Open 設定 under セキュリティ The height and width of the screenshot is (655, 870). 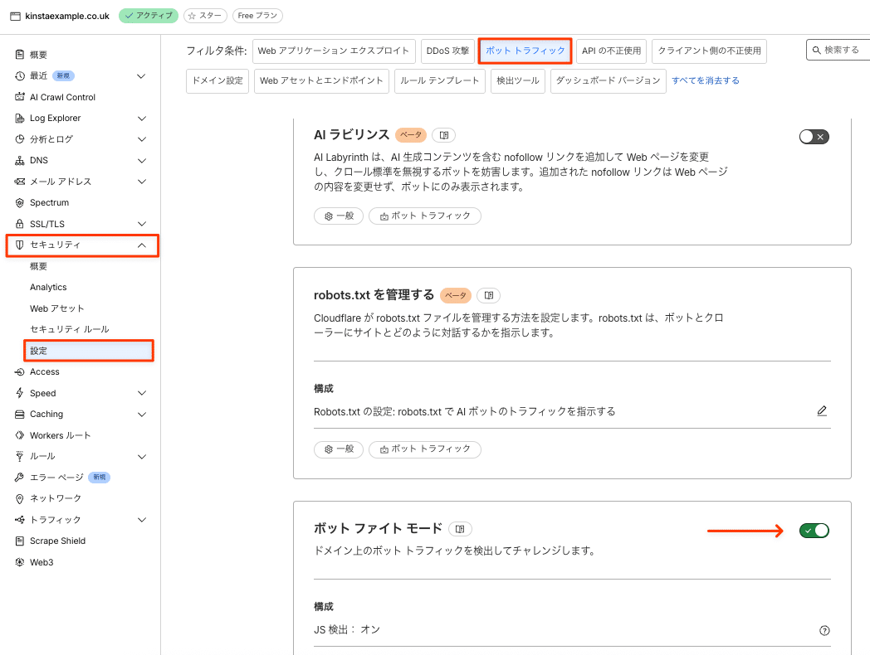tap(38, 350)
